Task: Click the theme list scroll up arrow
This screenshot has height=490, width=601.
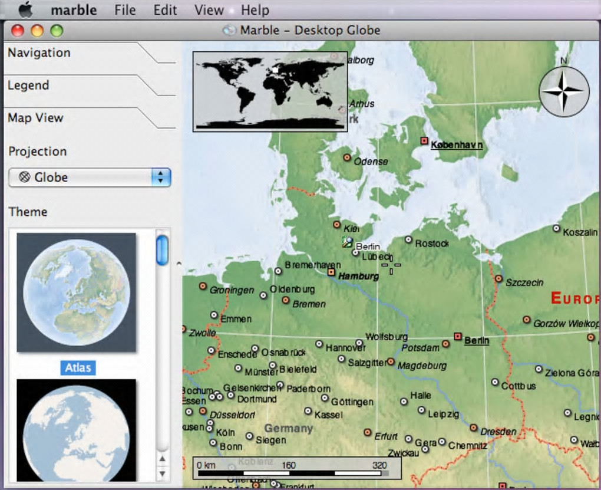Action: (x=163, y=459)
